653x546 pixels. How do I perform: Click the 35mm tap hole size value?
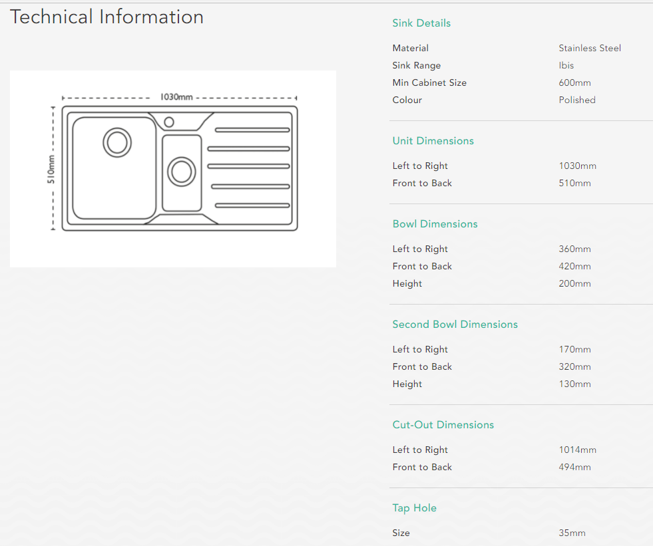point(572,533)
